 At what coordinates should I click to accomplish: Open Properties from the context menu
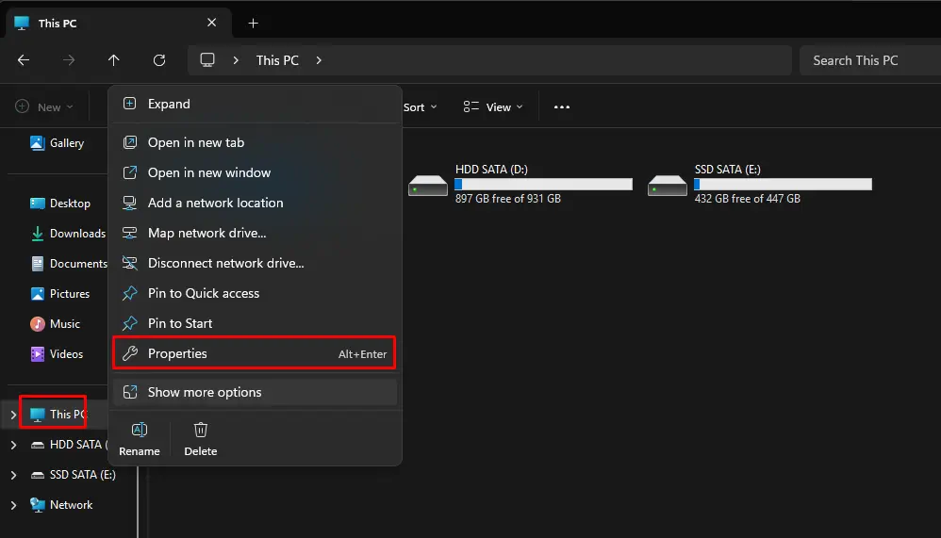[255, 353]
